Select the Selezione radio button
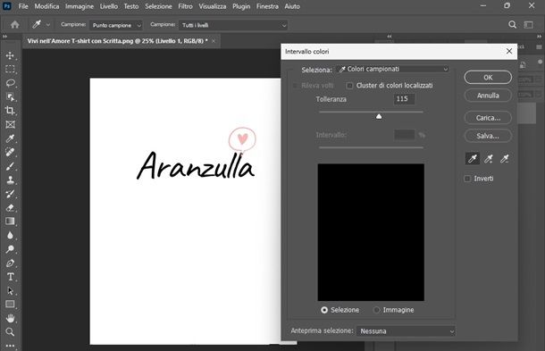Image resolution: width=545 pixels, height=351 pixels. pyautogui.click(x=324, y=310)
